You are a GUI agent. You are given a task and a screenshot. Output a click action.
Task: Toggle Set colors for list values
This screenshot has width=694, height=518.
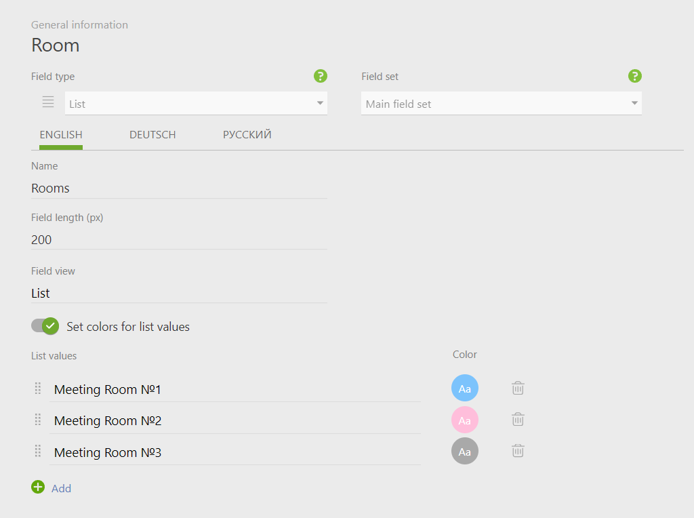pos(45,326)
